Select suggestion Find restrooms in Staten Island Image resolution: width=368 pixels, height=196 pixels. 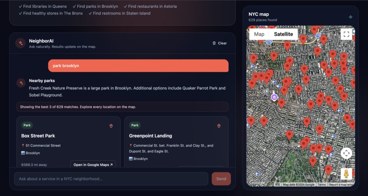120,13
